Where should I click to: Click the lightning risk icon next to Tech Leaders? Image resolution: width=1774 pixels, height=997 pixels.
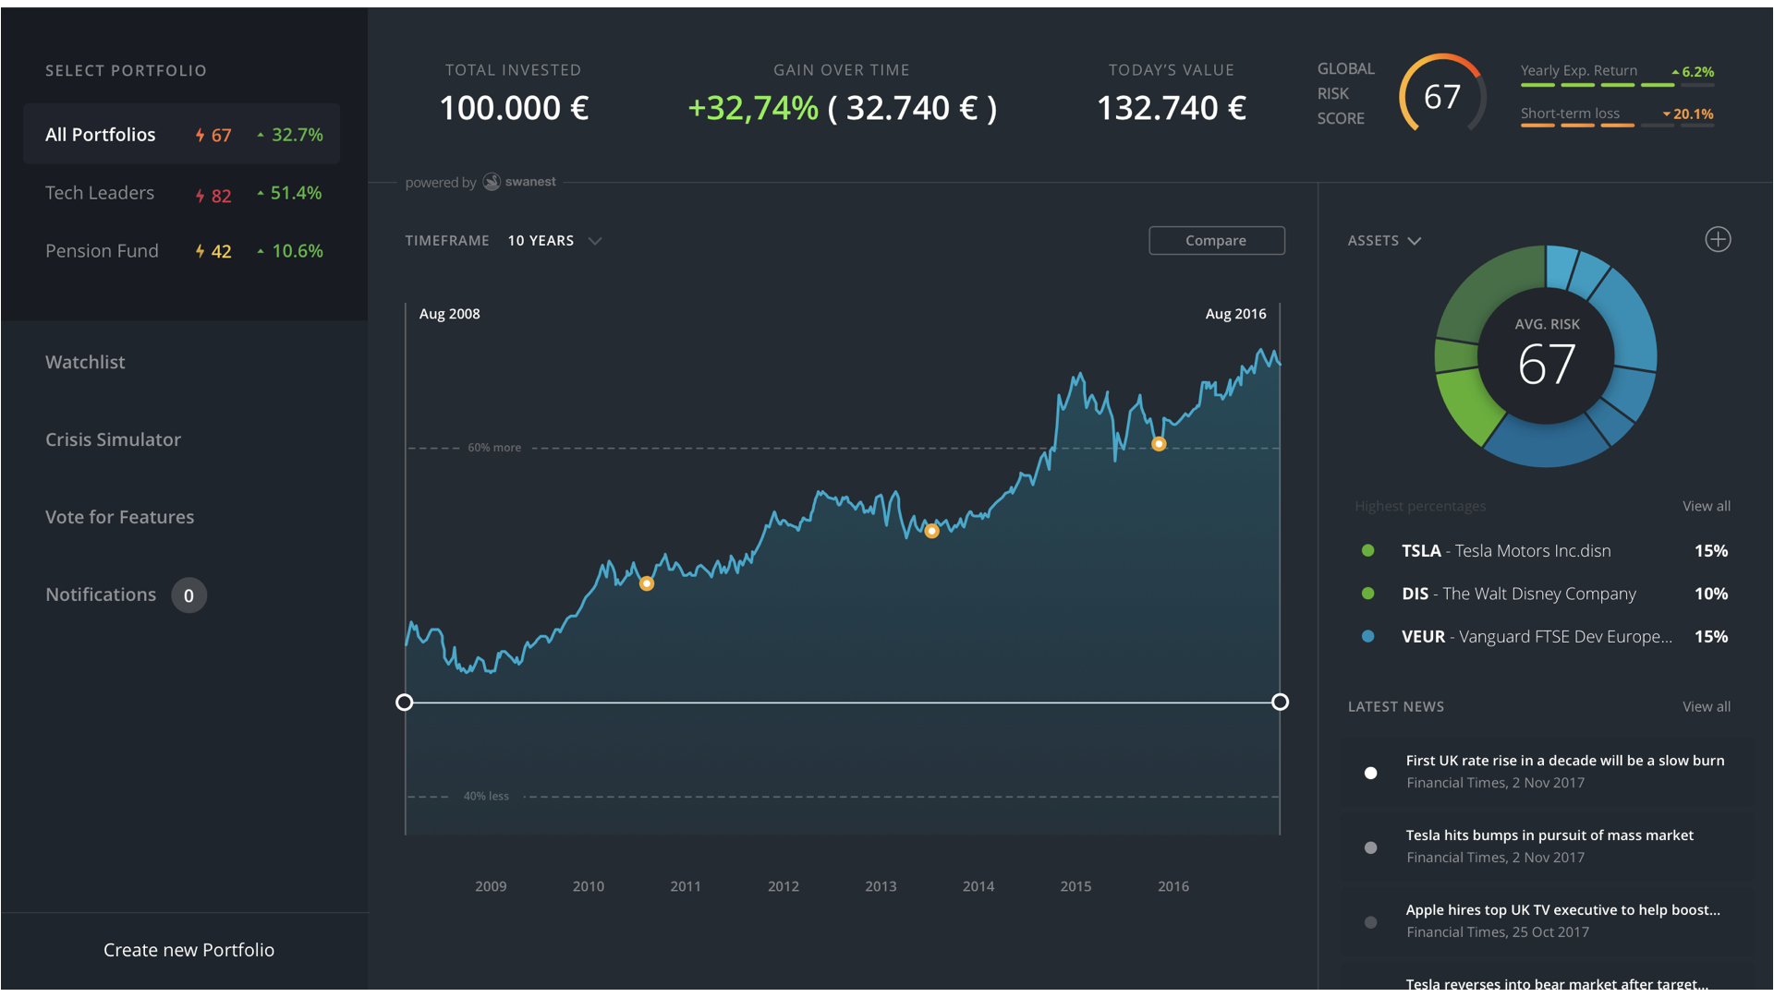click(200, 194)
